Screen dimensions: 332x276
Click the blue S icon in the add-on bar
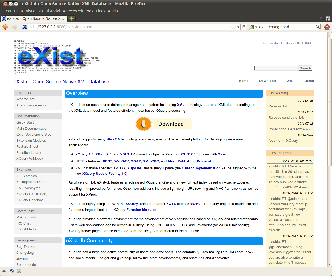pos(12,271)
